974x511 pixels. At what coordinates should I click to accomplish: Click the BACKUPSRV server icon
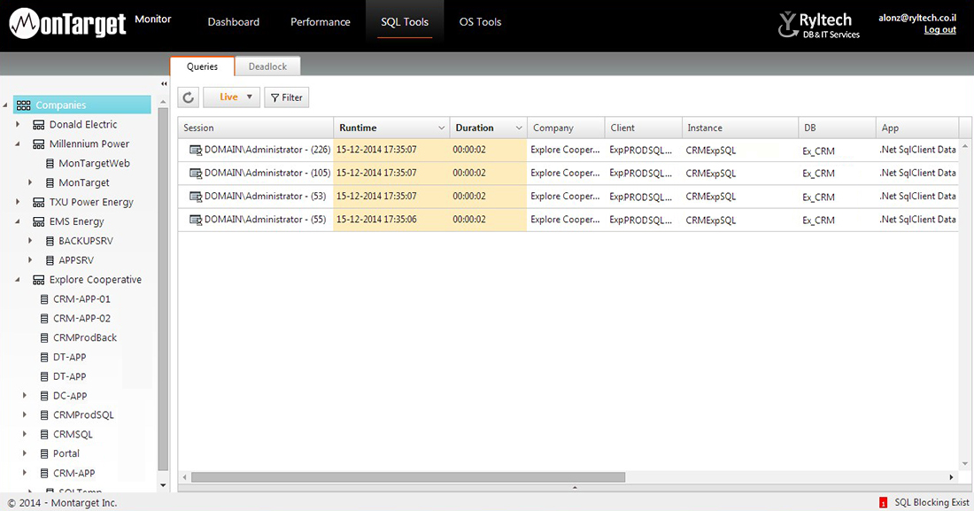tap(50, 241)
